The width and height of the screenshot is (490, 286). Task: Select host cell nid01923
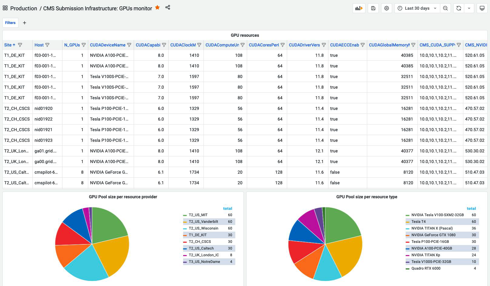47,140
